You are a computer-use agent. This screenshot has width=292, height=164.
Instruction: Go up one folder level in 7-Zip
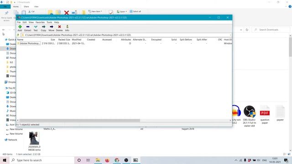click(18, 35)
